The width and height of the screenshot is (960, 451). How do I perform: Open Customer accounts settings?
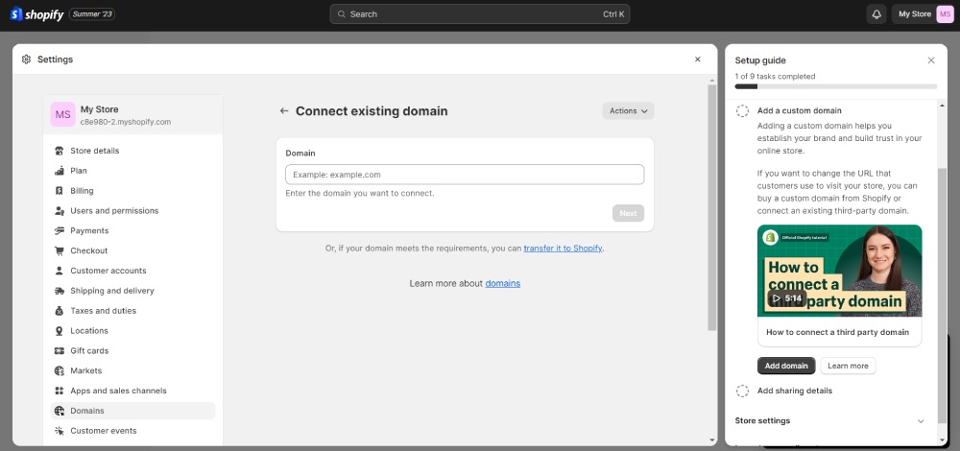coord(132,271)
